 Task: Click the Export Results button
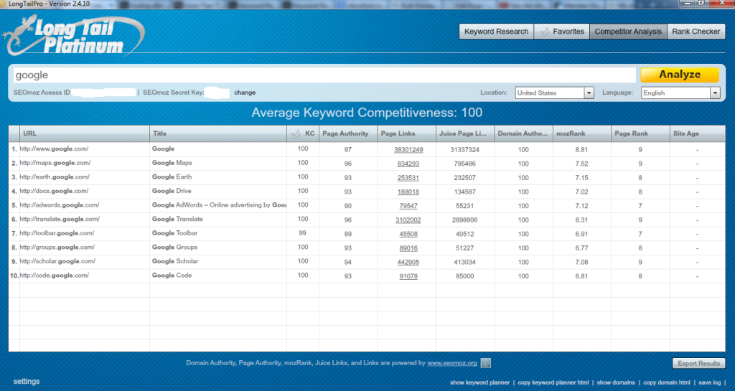[x=698, y=363]
